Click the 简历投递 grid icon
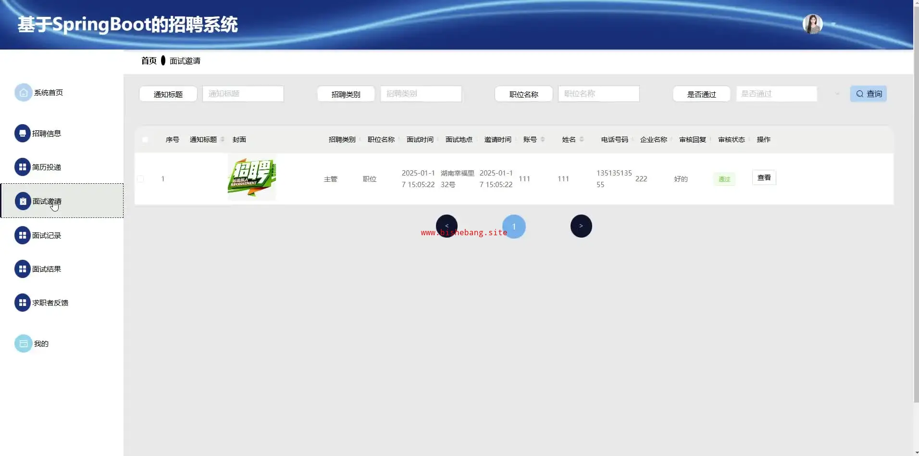Screen dimensions: 919x456 [23, 167]
